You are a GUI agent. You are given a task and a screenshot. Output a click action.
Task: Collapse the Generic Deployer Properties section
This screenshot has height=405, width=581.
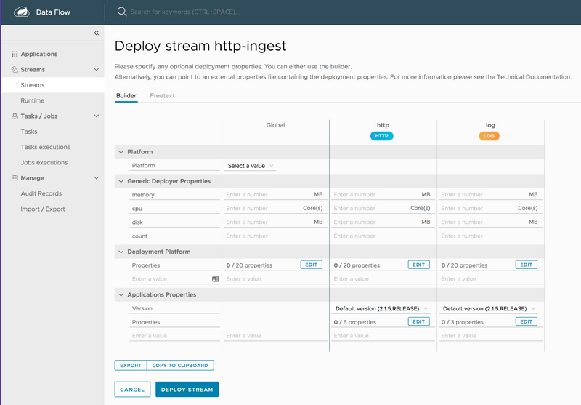pyautogui.click(x=121, y=181)
